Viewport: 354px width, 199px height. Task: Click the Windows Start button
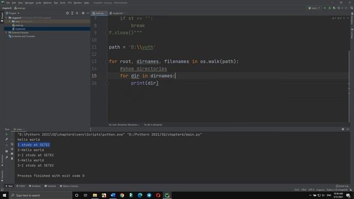[x=4, y=195]
